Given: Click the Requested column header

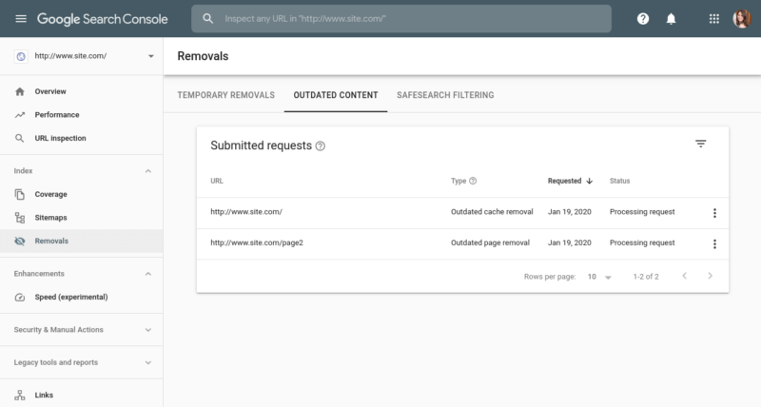Looking at the screenshot, I should click(x=564, y=181).
